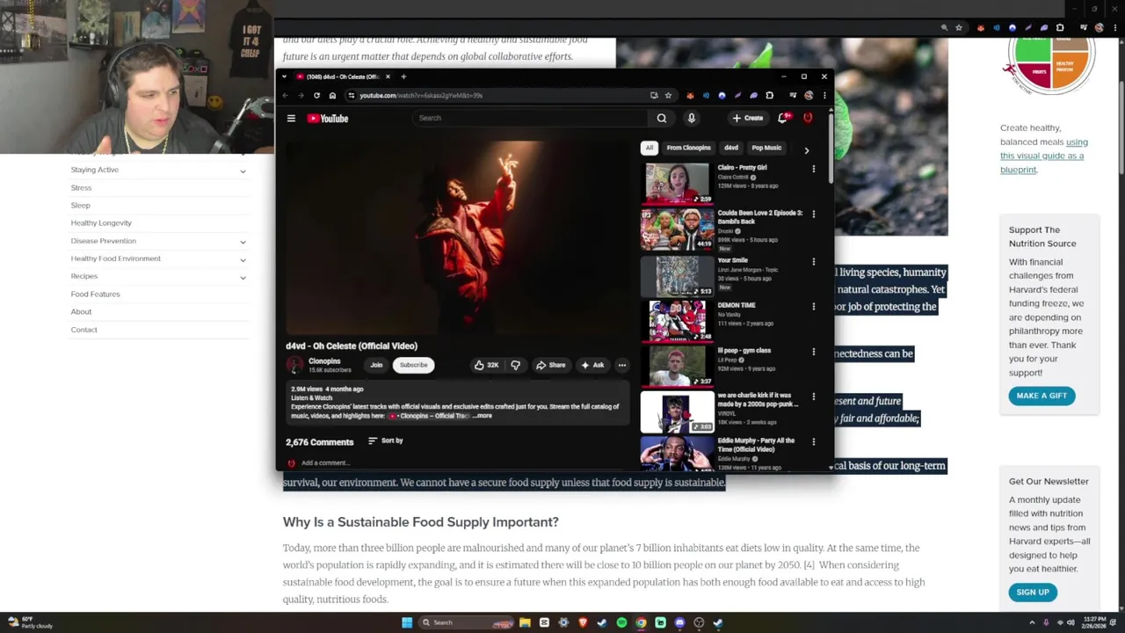The width and height of the screenshot is (1125, 633).
Task: Click Join channel button
Action: coord(376,365)
